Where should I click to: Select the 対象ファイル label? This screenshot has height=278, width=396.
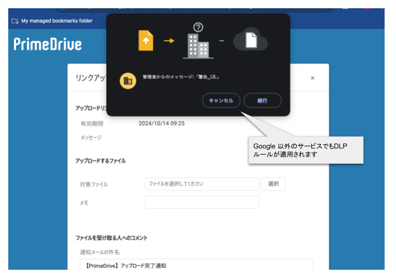pos(94,184)
